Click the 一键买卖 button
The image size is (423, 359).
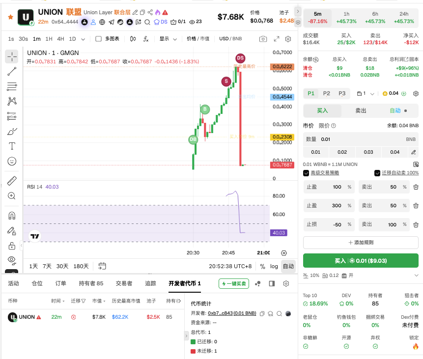coord(234,283)
